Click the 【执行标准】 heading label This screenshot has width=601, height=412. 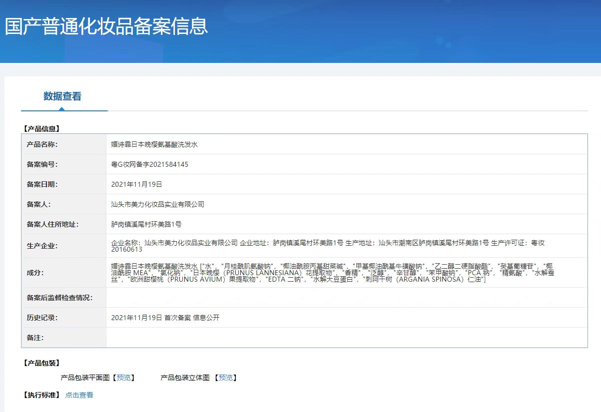(x=41, y=395)
